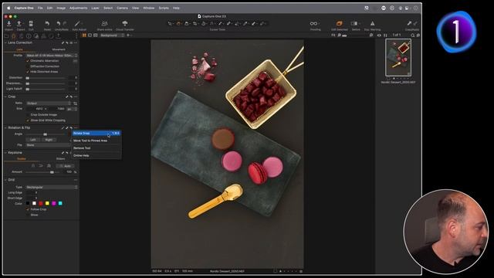The width and height of the screenshot is (494, 278).
Task: Click the Keystone Auto button
Action: (66, 166)
